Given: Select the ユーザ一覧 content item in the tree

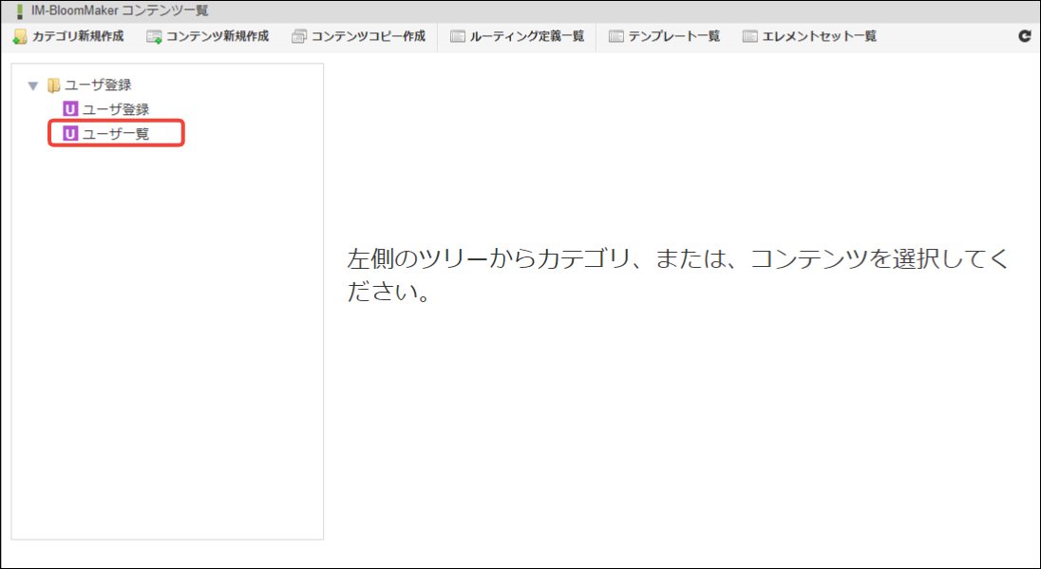Looking at the screenshot, I should point(106,133).
